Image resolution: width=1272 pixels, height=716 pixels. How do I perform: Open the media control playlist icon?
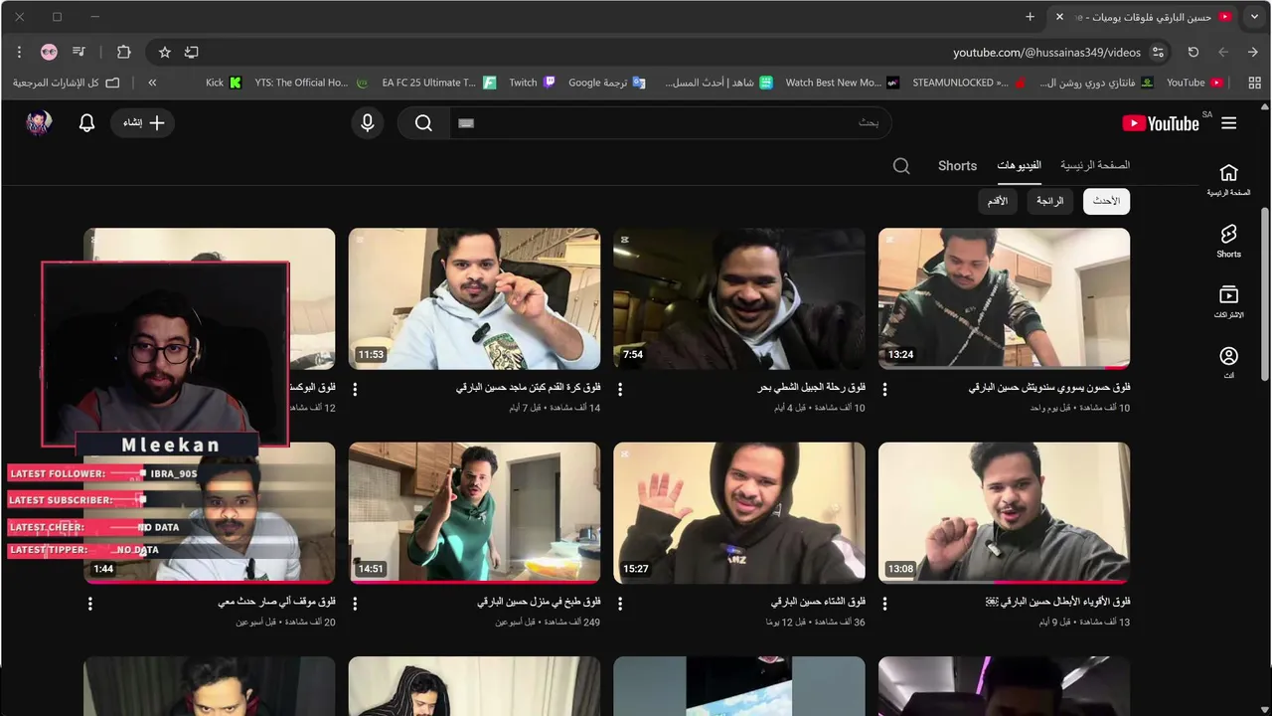click(x=79, y=52)
